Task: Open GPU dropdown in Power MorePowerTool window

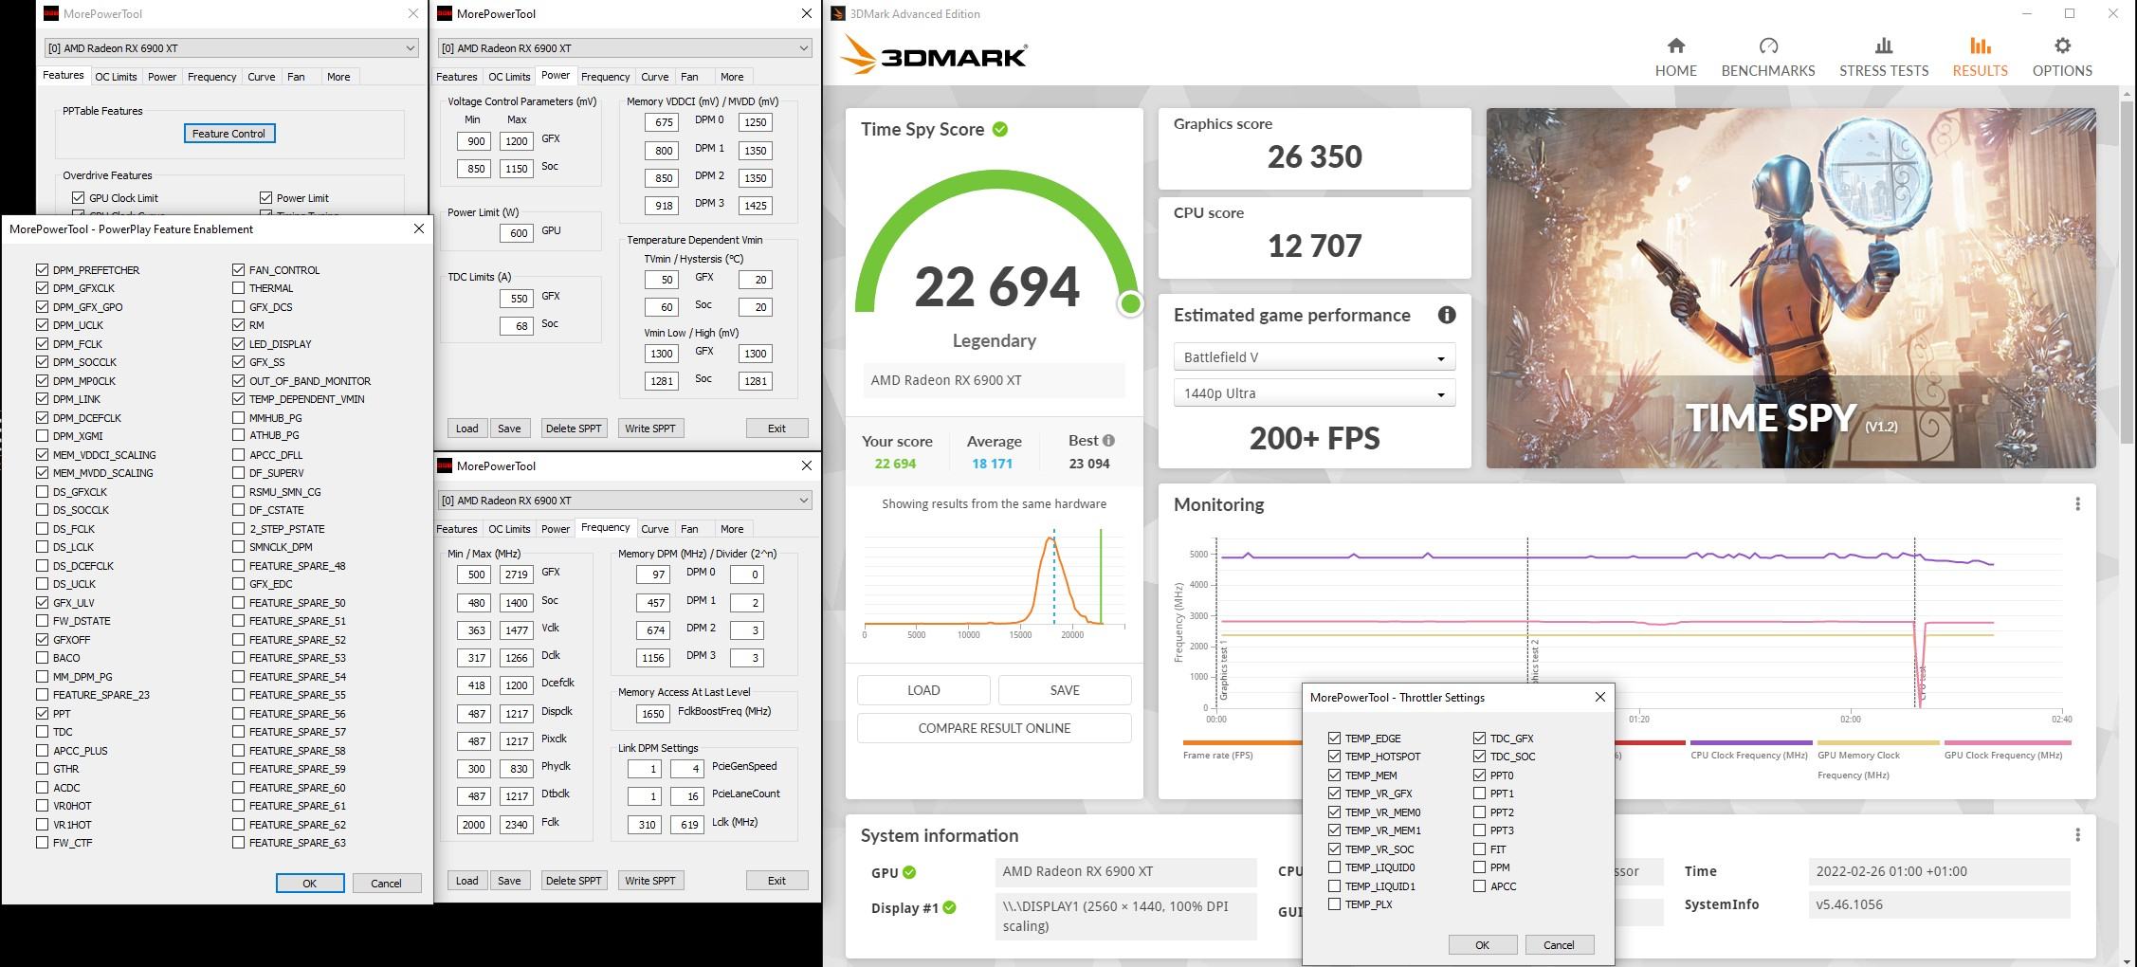Action: point(625,47)
